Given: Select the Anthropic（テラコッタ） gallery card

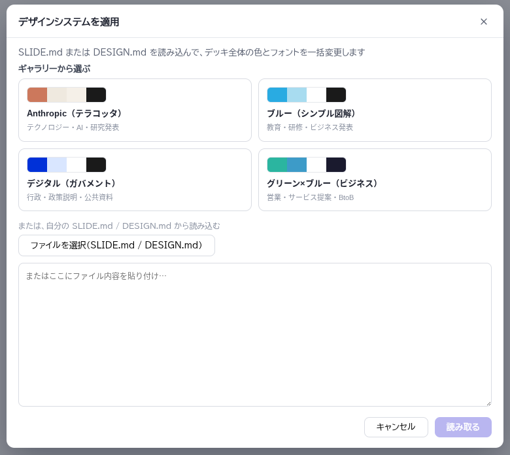Looking at the screenshot, I should pos(135,110).
